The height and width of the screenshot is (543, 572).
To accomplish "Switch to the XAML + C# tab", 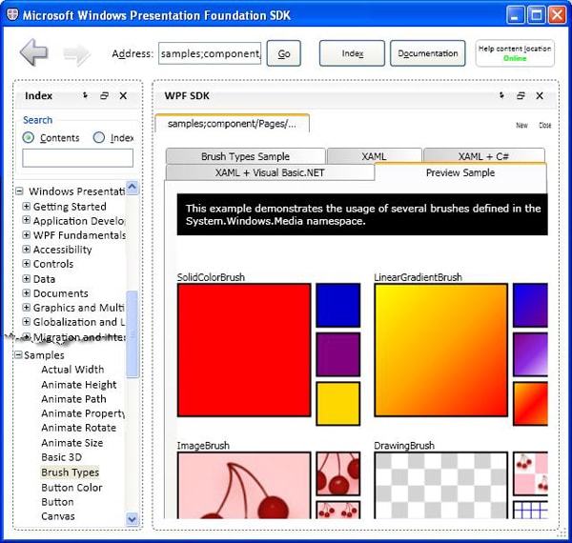I will (483, 156).
